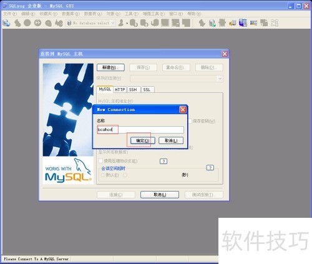Toggle the 保存密码 save password checkbox
Screen dimensions: 312x264
point(190,121)
